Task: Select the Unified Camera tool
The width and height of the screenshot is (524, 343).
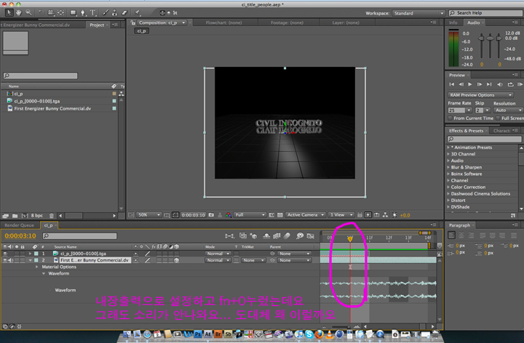Action: [x=51, y=12]
